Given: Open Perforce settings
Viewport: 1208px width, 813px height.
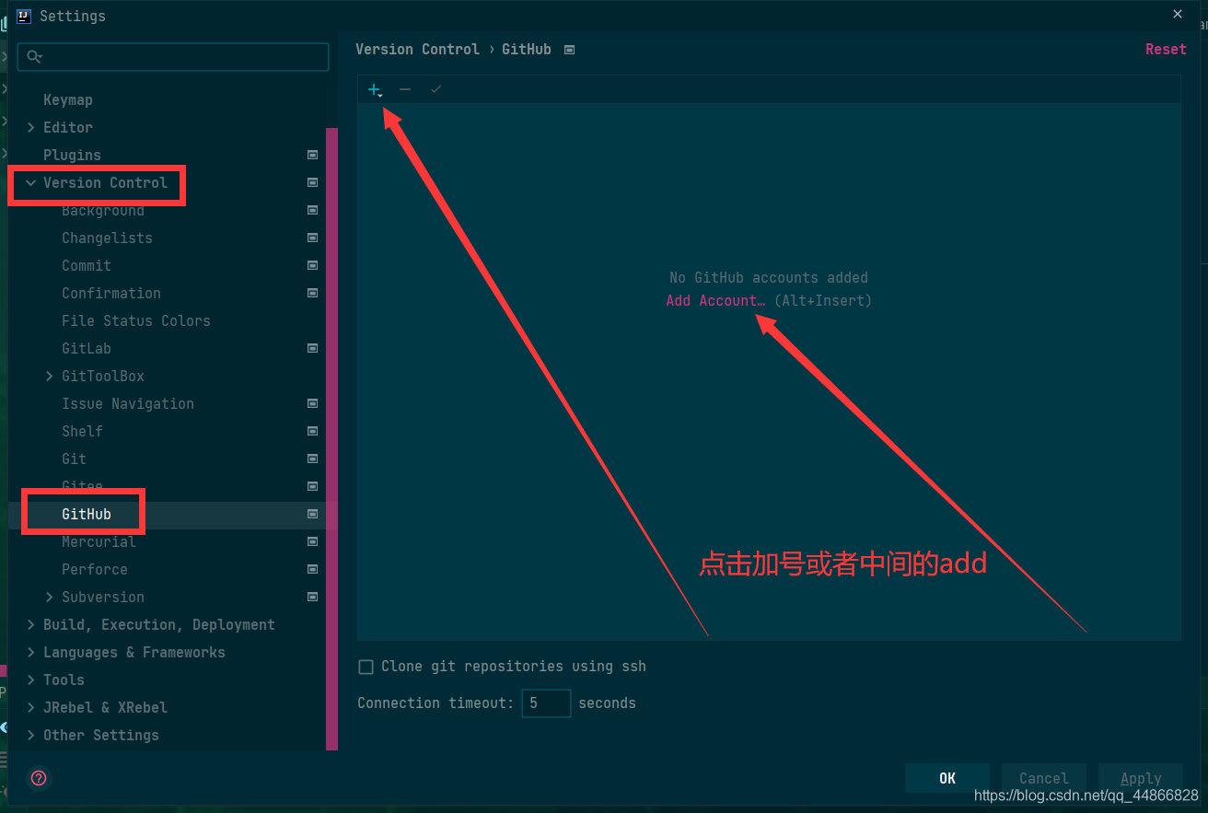Looking at the screenshot, I should pyautogui.click(x=95, y=569).
